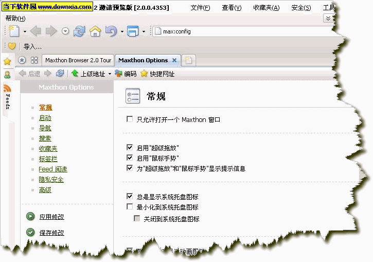Click the window layout icon in toolbar
This screenshot has width=373, height=262.
tap(133, 31)
